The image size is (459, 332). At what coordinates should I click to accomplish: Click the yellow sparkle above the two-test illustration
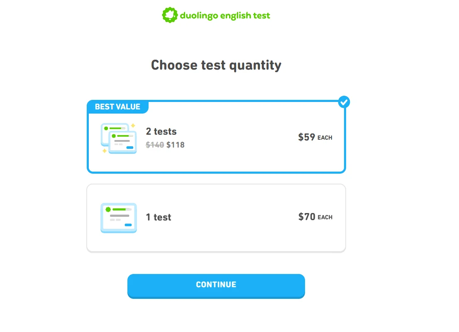point(133,125)
